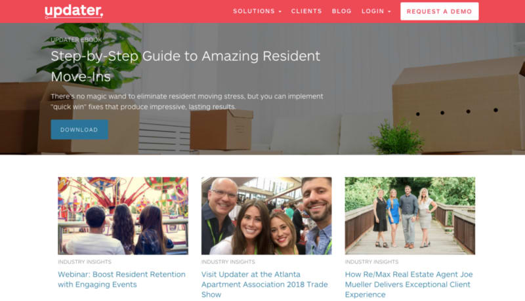Open the Solutions menu item
525x301 pixels.
pyautogui.click(x=254, y=11)
